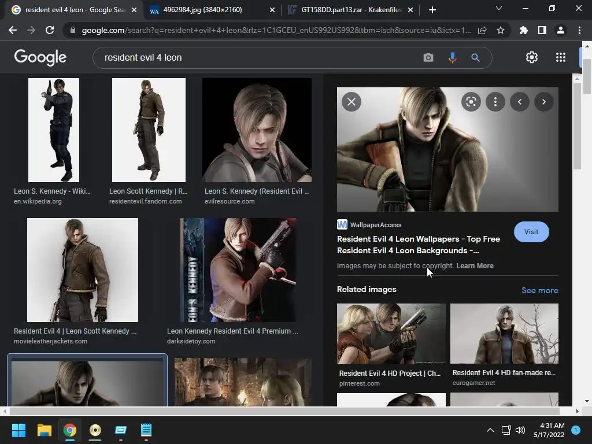Expand hidden system tray icons
Image resolution: width=592 pixels, height=444 pixels.
coord(490,430)
